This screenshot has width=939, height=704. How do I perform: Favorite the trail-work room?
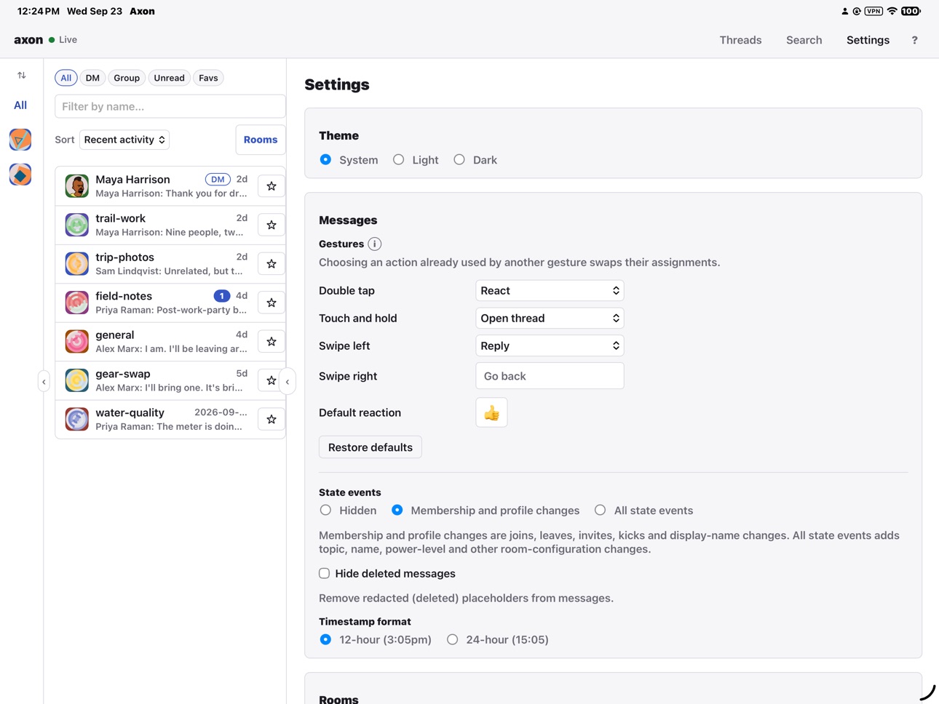point(272,225)
